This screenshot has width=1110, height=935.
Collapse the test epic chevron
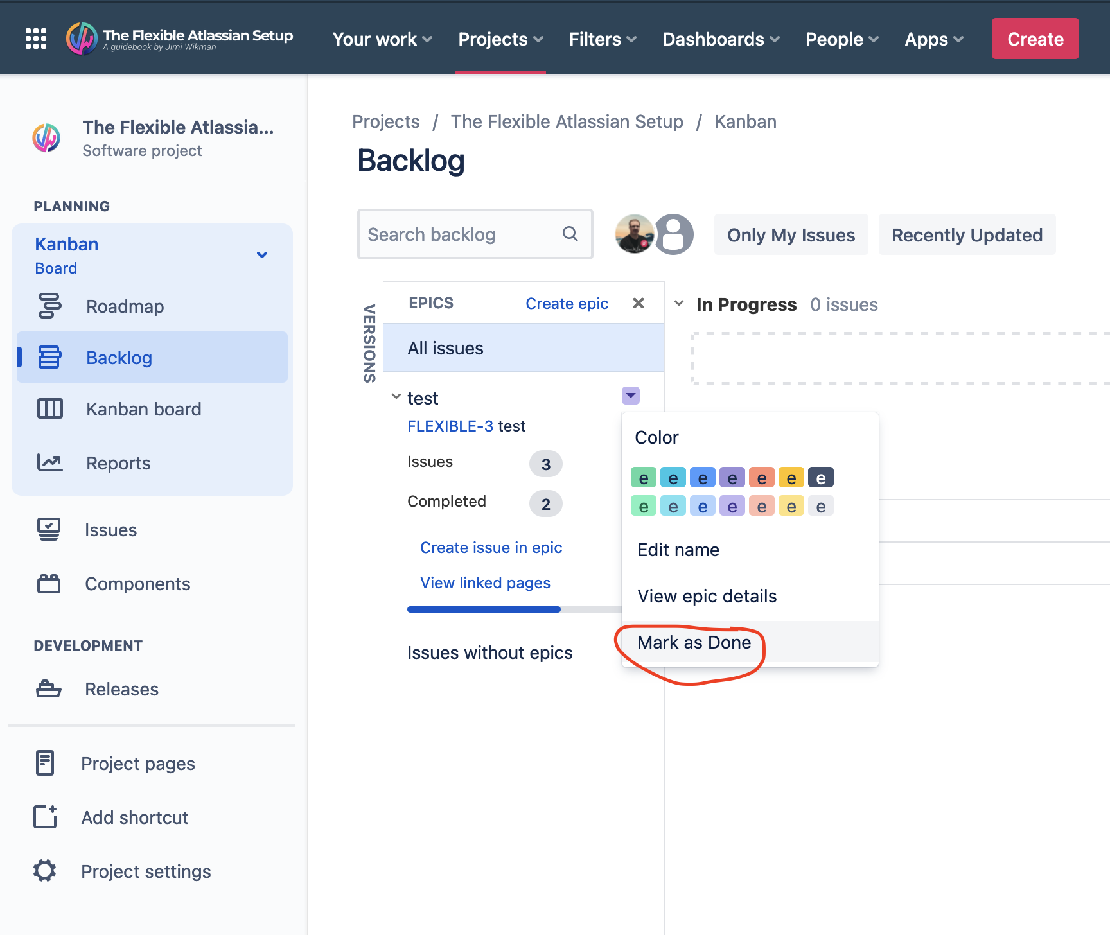396,396
